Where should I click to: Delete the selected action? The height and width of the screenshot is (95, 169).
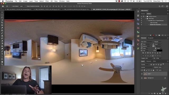point(165,35)
